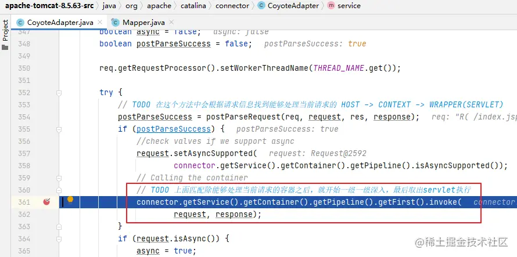Open apache-tomcat-8.5.63-src in breadcrumb
The image size is (517, 257).
tap(49, 6)
